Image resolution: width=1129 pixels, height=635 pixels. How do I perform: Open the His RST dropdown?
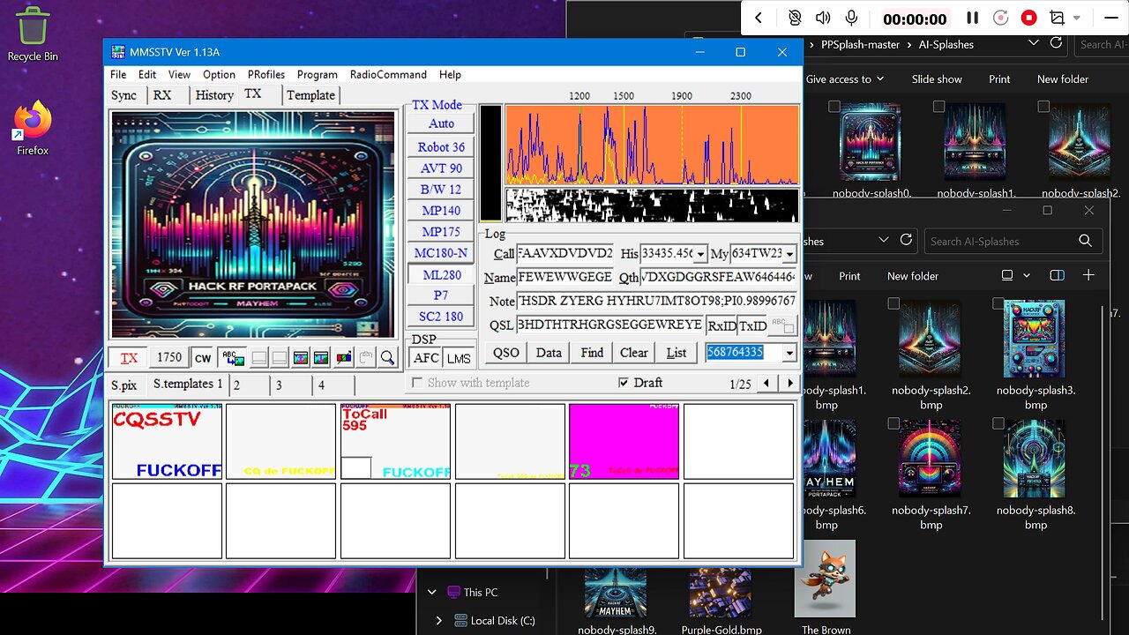pos(701,254)
